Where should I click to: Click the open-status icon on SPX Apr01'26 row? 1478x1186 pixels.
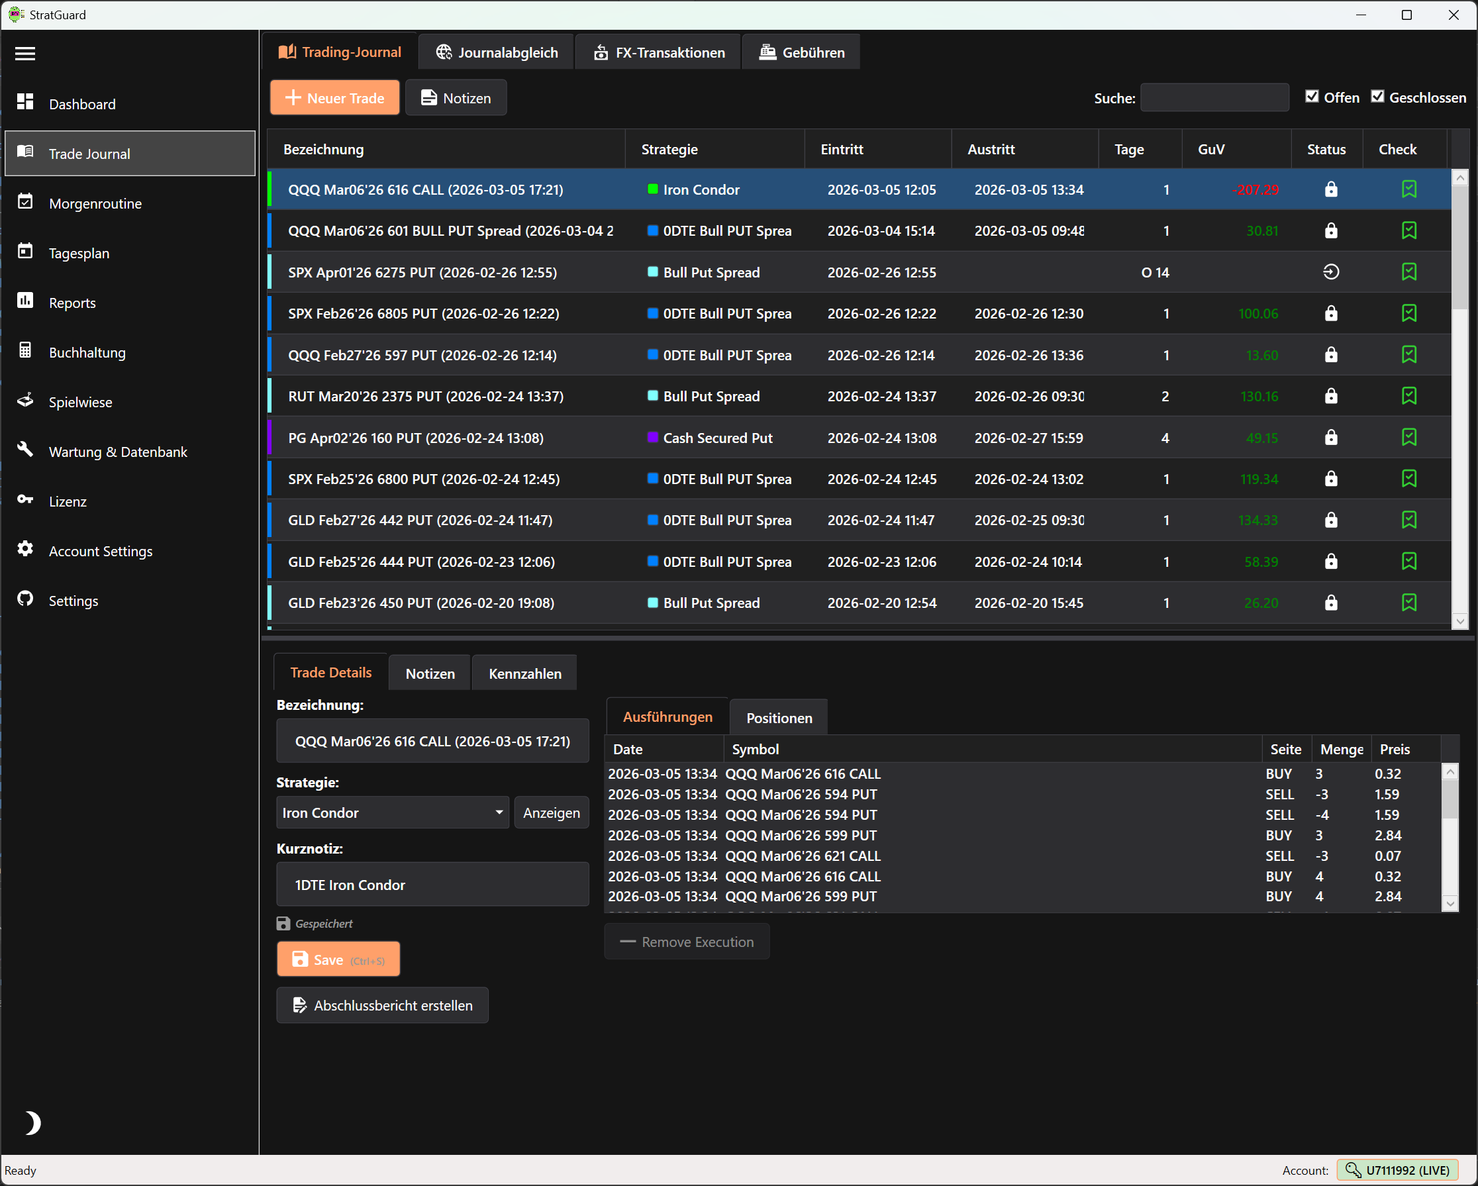point(1330,272)
